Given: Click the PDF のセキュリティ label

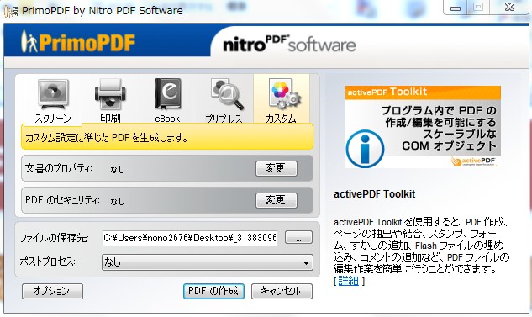Looking at the screenshot, I should pos(62,200).
